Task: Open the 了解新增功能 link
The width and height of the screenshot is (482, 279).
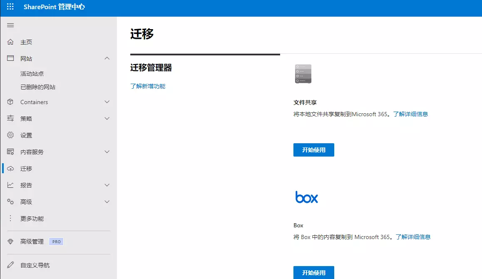Action: (148, 86)
